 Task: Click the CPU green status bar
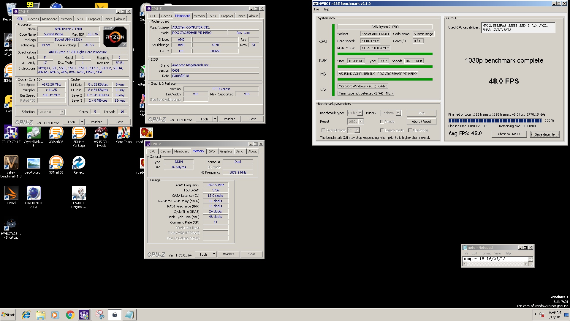pos(385,54)
